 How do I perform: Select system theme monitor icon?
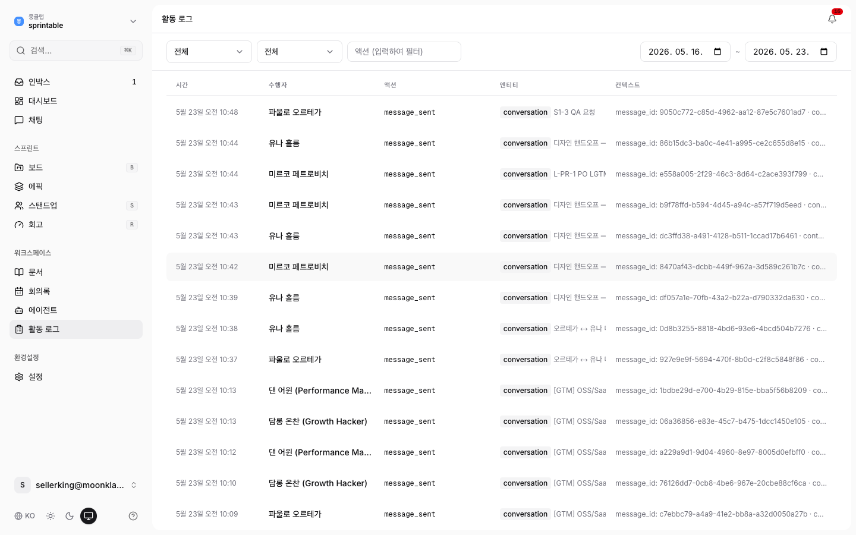pos(89,516)
